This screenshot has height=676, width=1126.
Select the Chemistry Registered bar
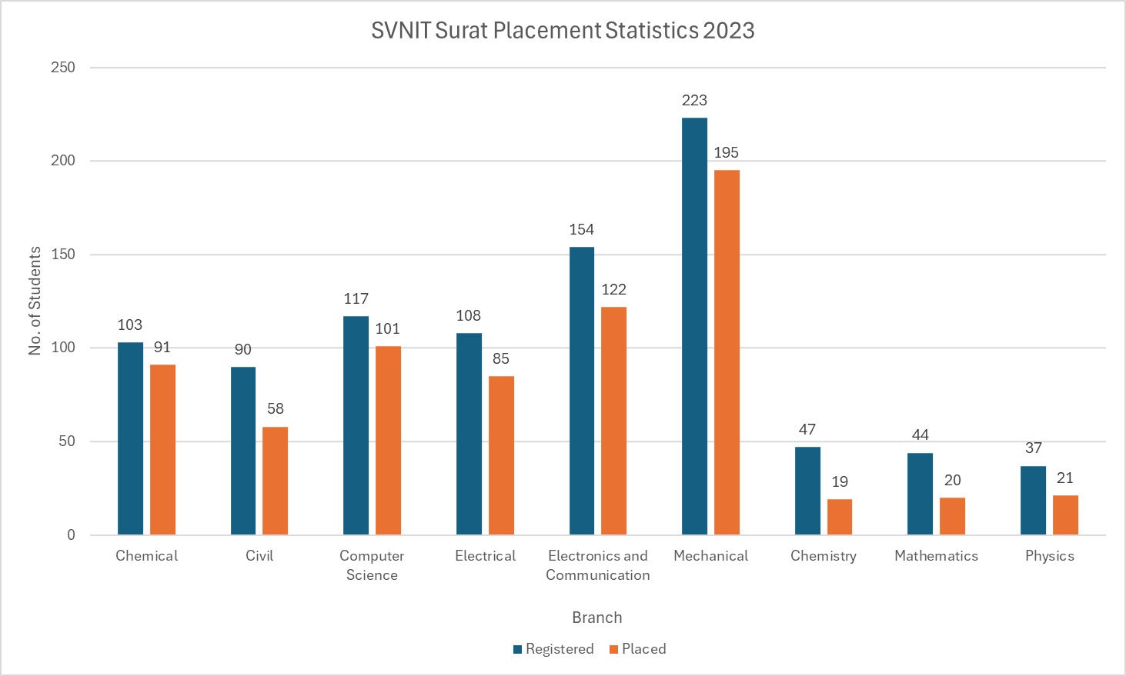(x=807, y=491)
